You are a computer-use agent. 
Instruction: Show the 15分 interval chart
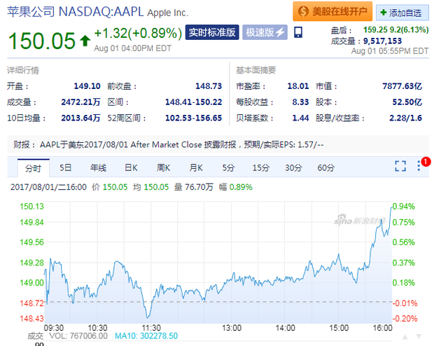click(x=260, y=168)
